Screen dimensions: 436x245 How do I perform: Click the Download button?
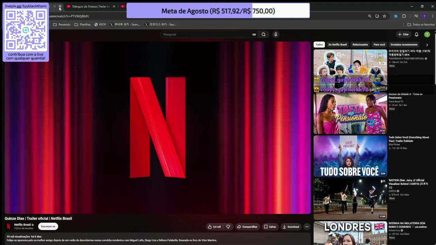tap(291, 227)
